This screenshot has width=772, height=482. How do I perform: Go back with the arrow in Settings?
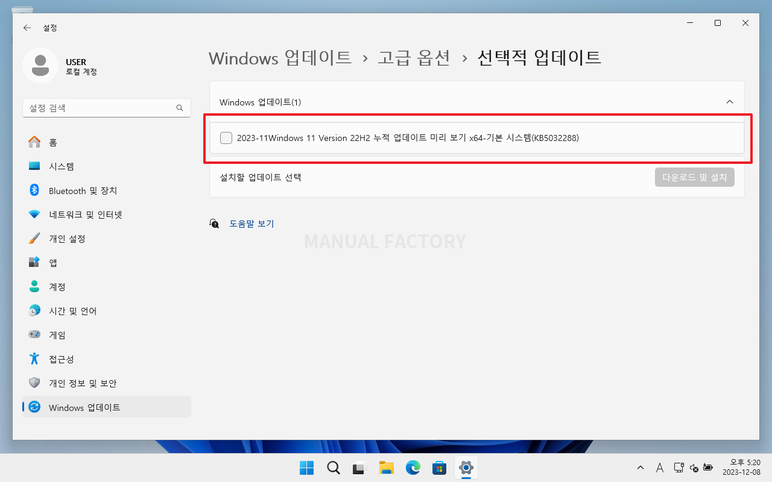click(27, 28)
